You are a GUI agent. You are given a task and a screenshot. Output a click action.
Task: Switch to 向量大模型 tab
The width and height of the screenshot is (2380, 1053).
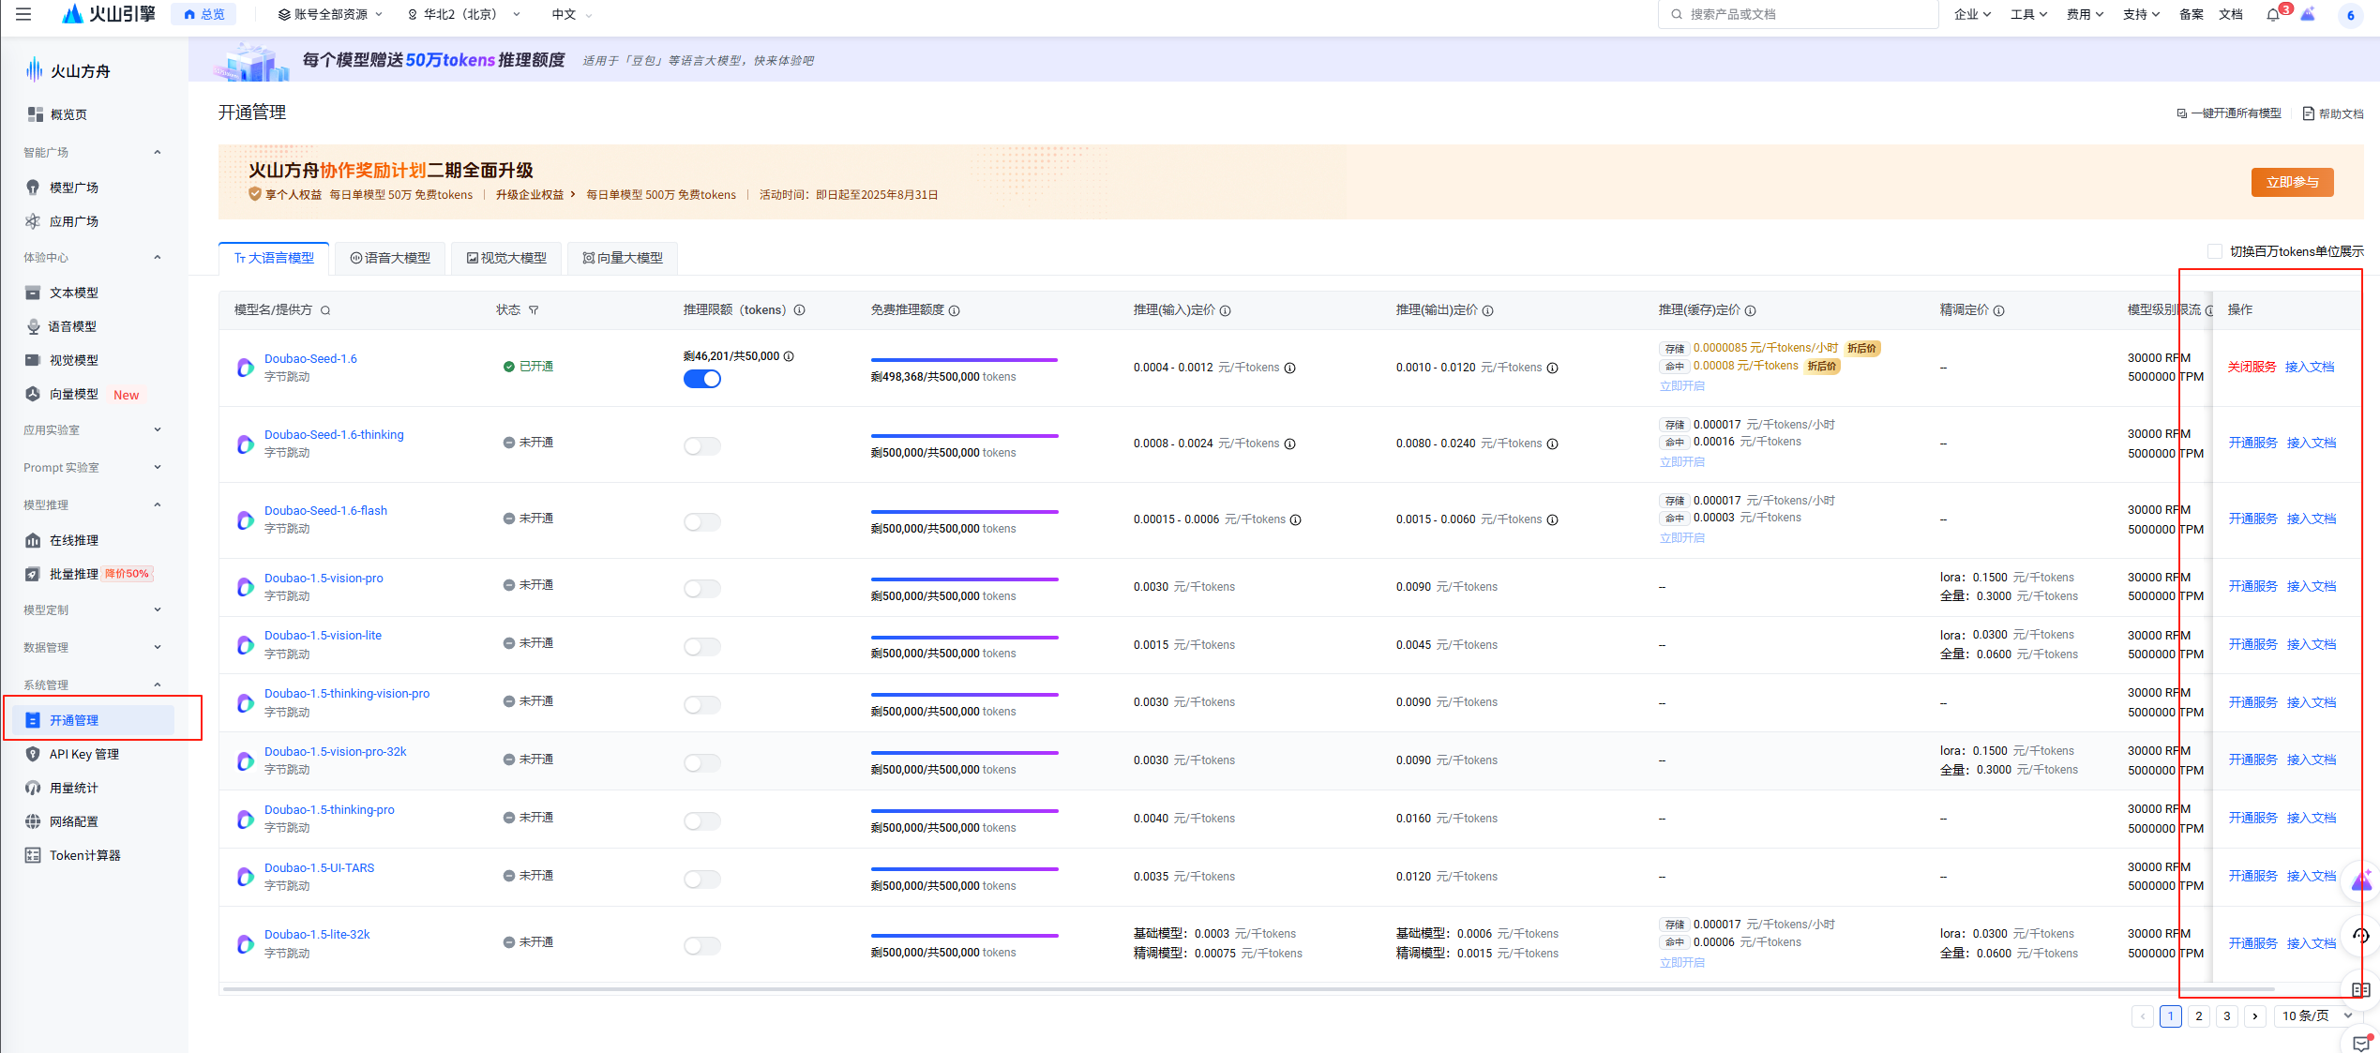(623, 258)
